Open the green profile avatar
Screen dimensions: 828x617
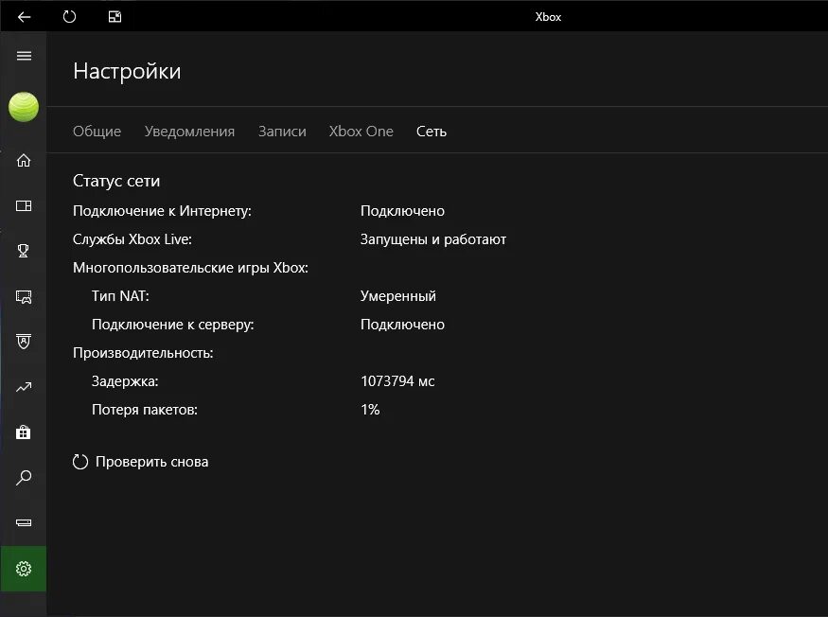(24, 107)
